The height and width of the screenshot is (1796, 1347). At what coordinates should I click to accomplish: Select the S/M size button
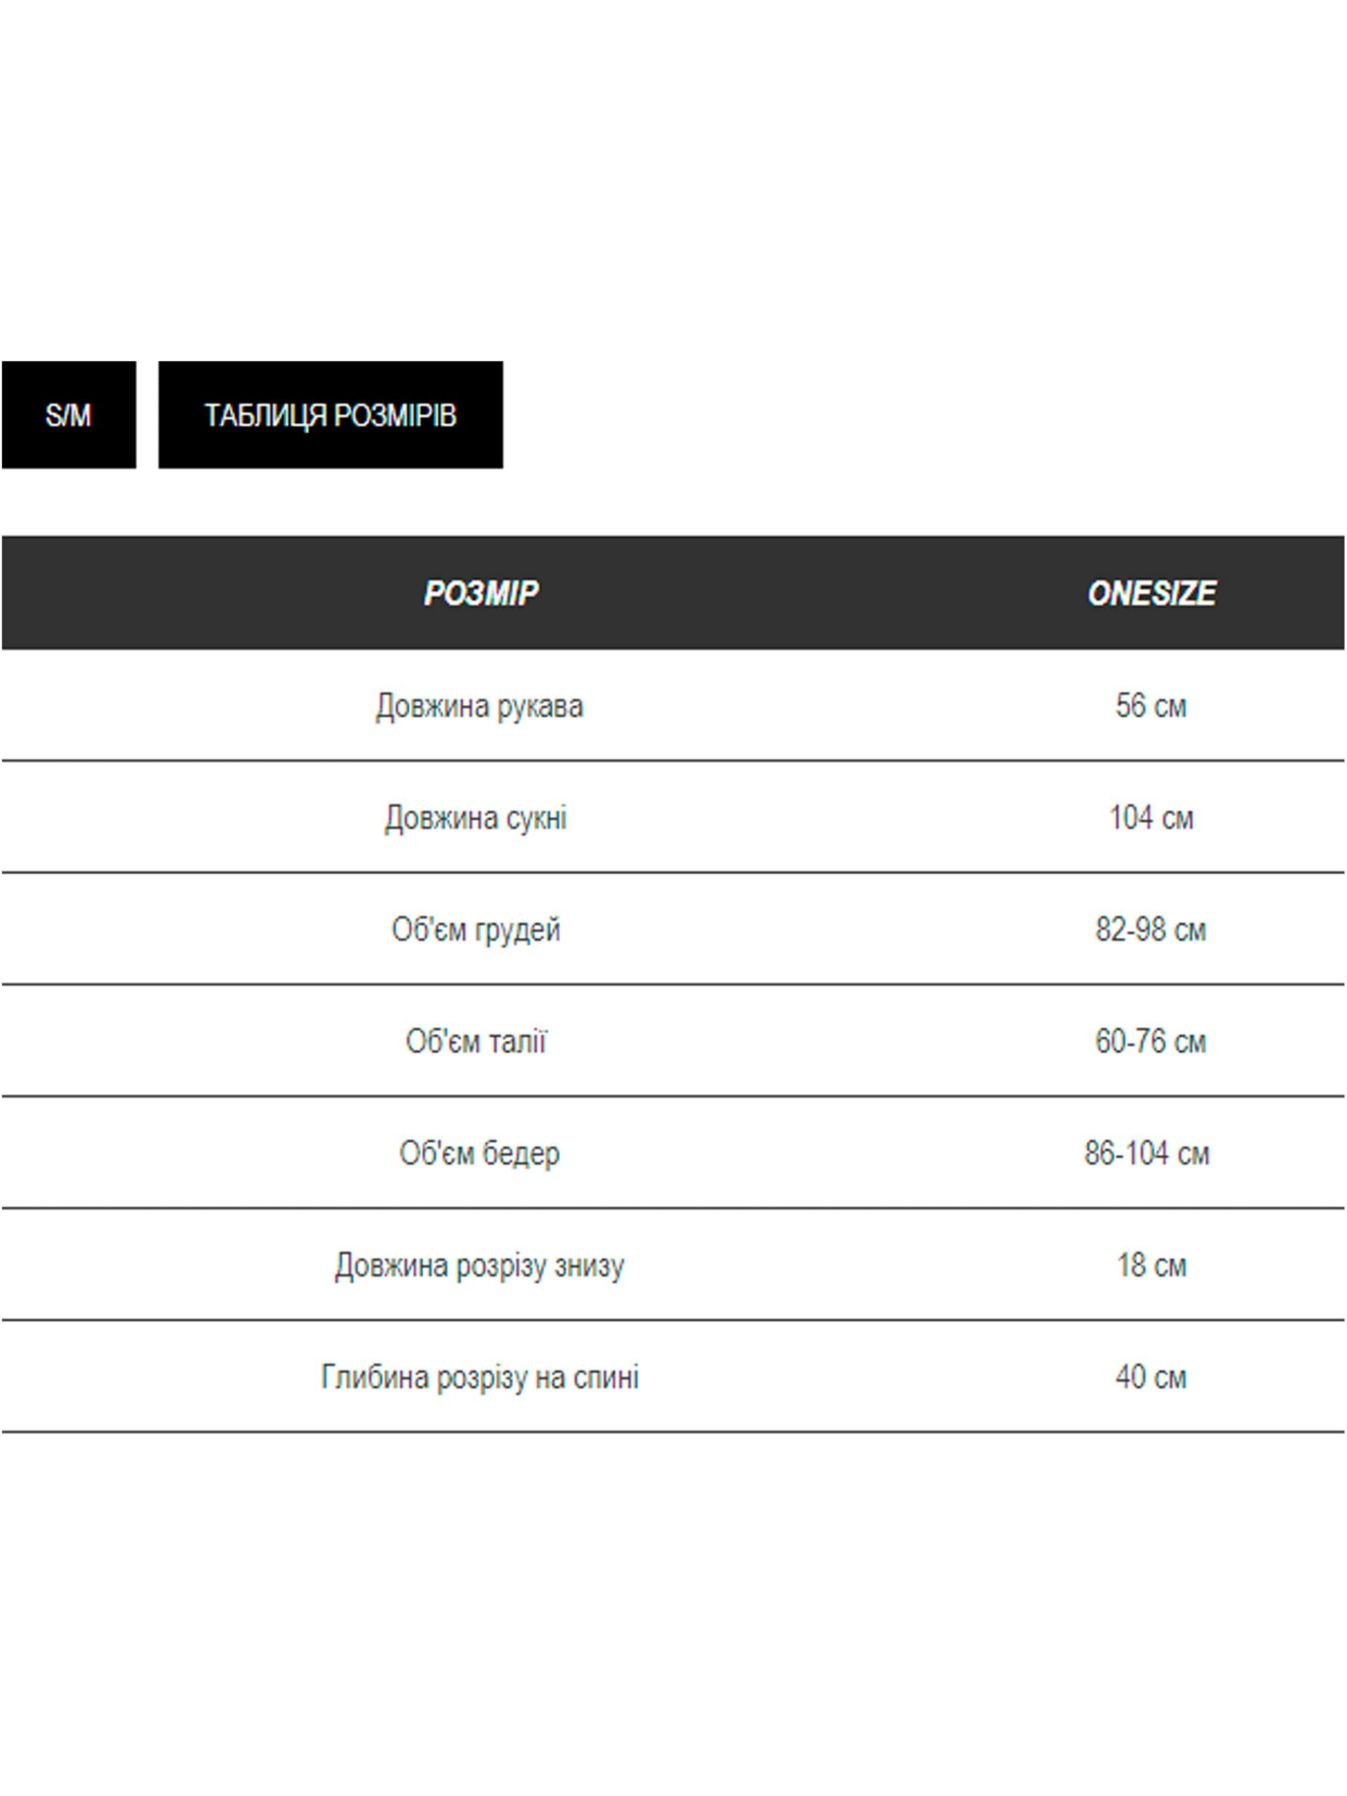click(x=69, y=415)
